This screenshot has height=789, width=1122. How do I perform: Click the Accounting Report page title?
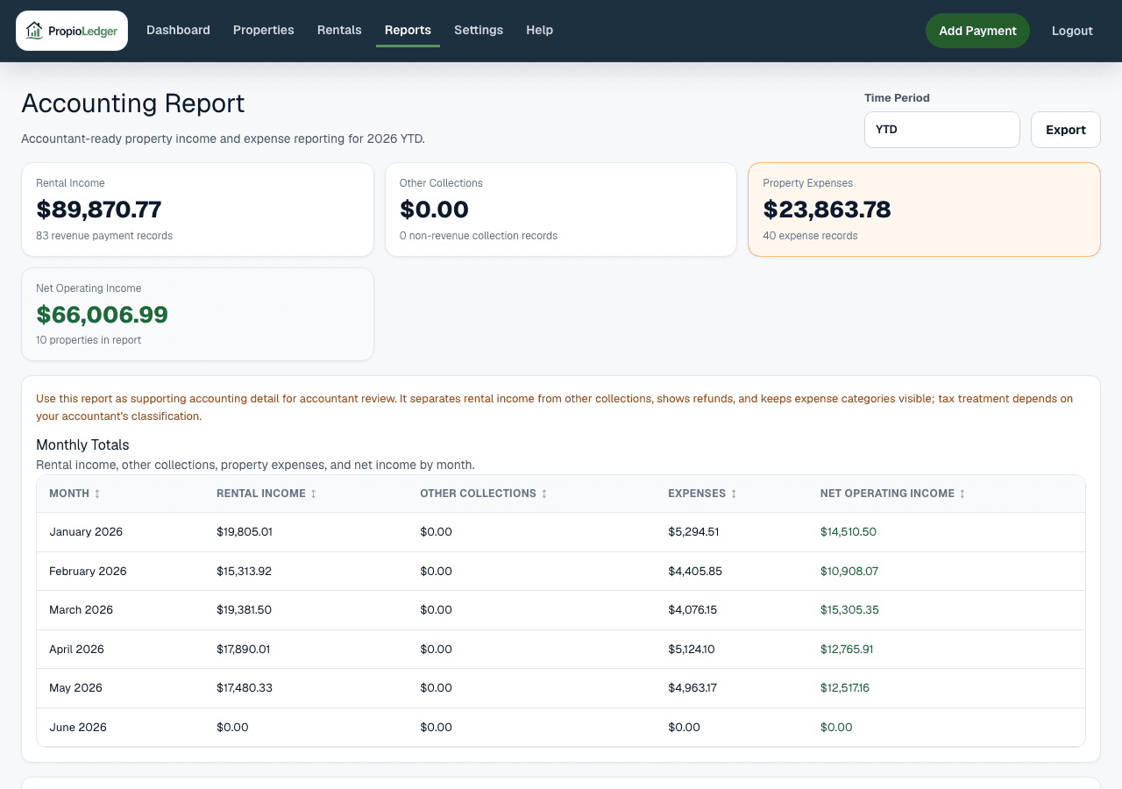133,103
